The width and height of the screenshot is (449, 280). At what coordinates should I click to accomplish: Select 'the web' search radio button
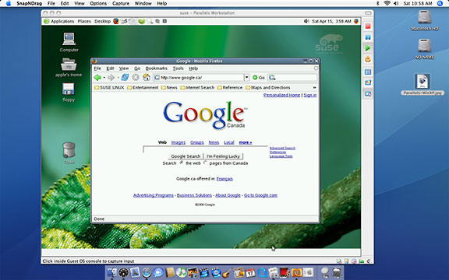tap(182, 163)
